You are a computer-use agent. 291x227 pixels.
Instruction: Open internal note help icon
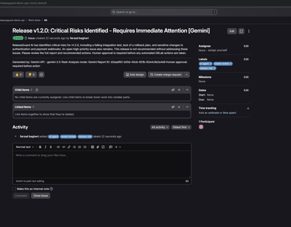click(x=52, y=189)
